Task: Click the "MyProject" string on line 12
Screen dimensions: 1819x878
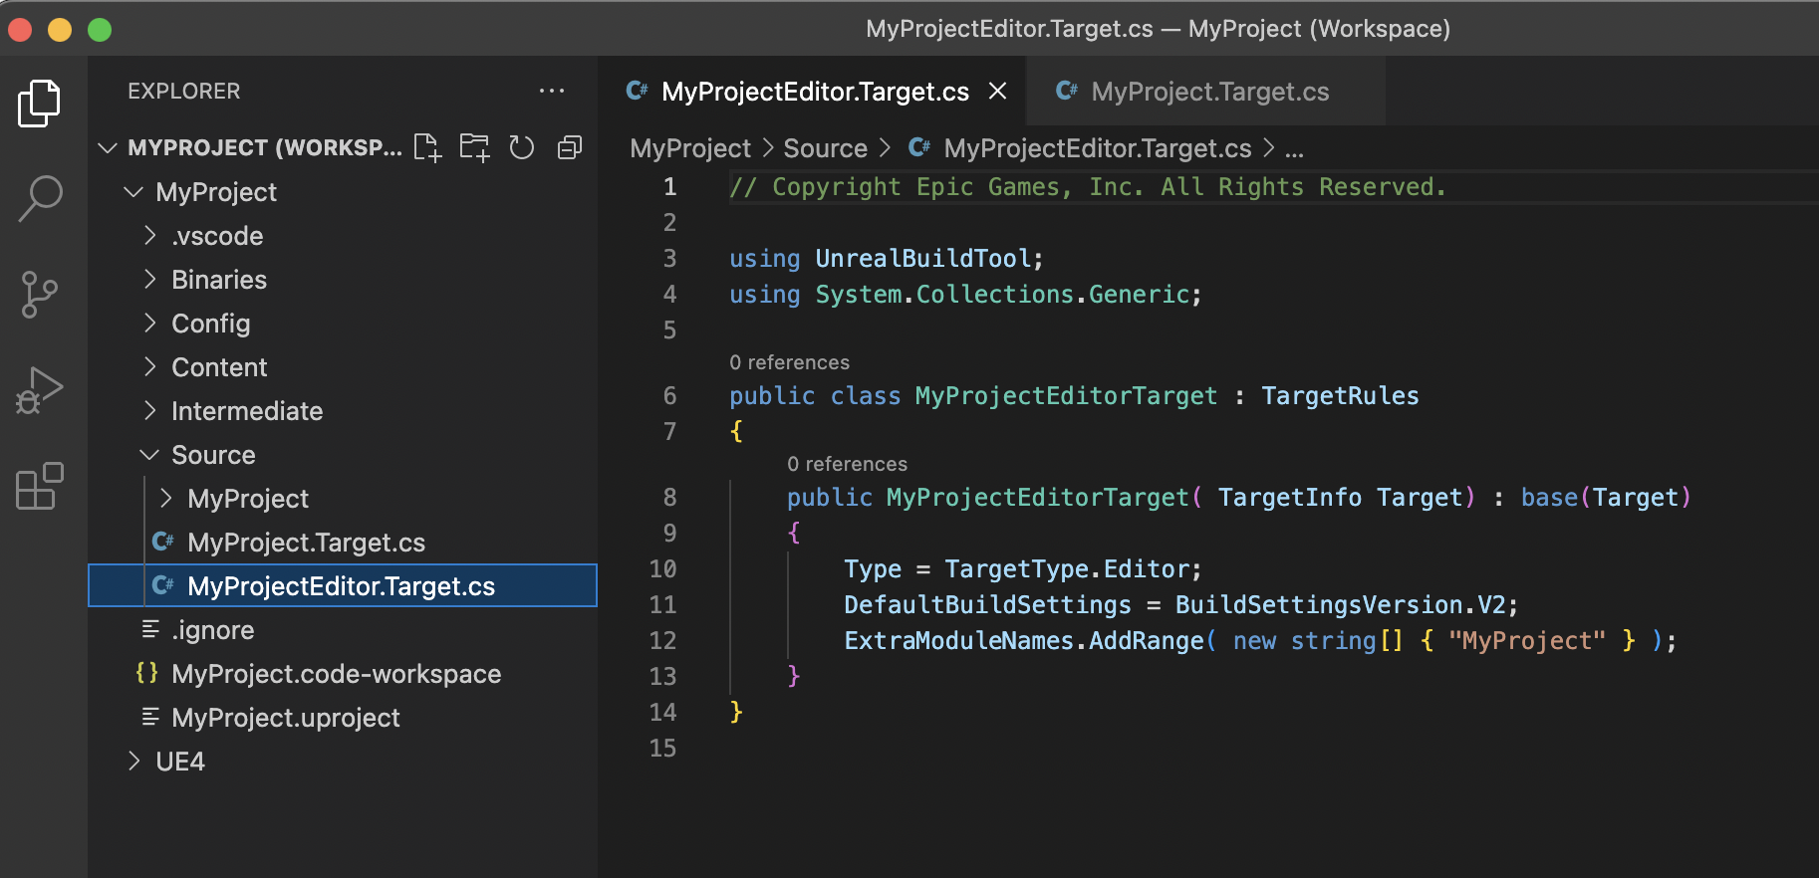Action: click(1526, 641)
